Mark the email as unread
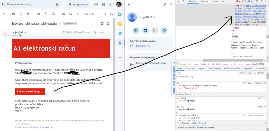 tap(39, 14)
